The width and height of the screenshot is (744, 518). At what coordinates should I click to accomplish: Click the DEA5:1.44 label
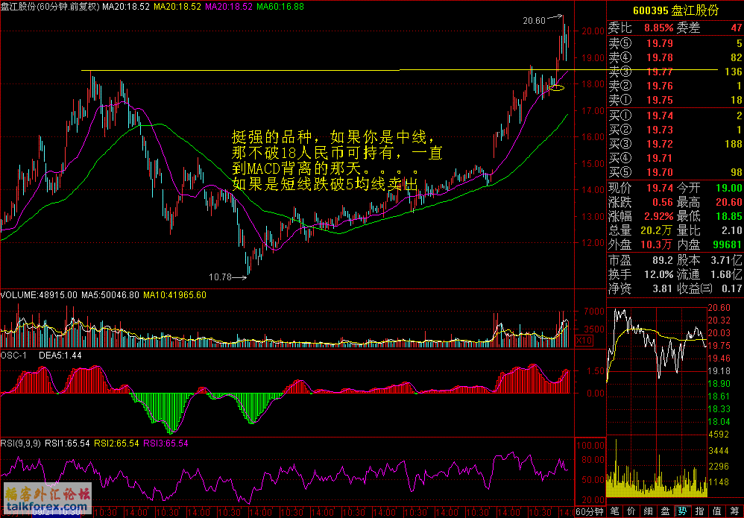(x=60, y=356)
